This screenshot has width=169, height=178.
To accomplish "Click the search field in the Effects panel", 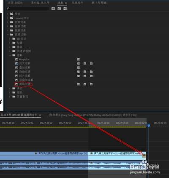I will pyautogui.click(x=27, y=8).
